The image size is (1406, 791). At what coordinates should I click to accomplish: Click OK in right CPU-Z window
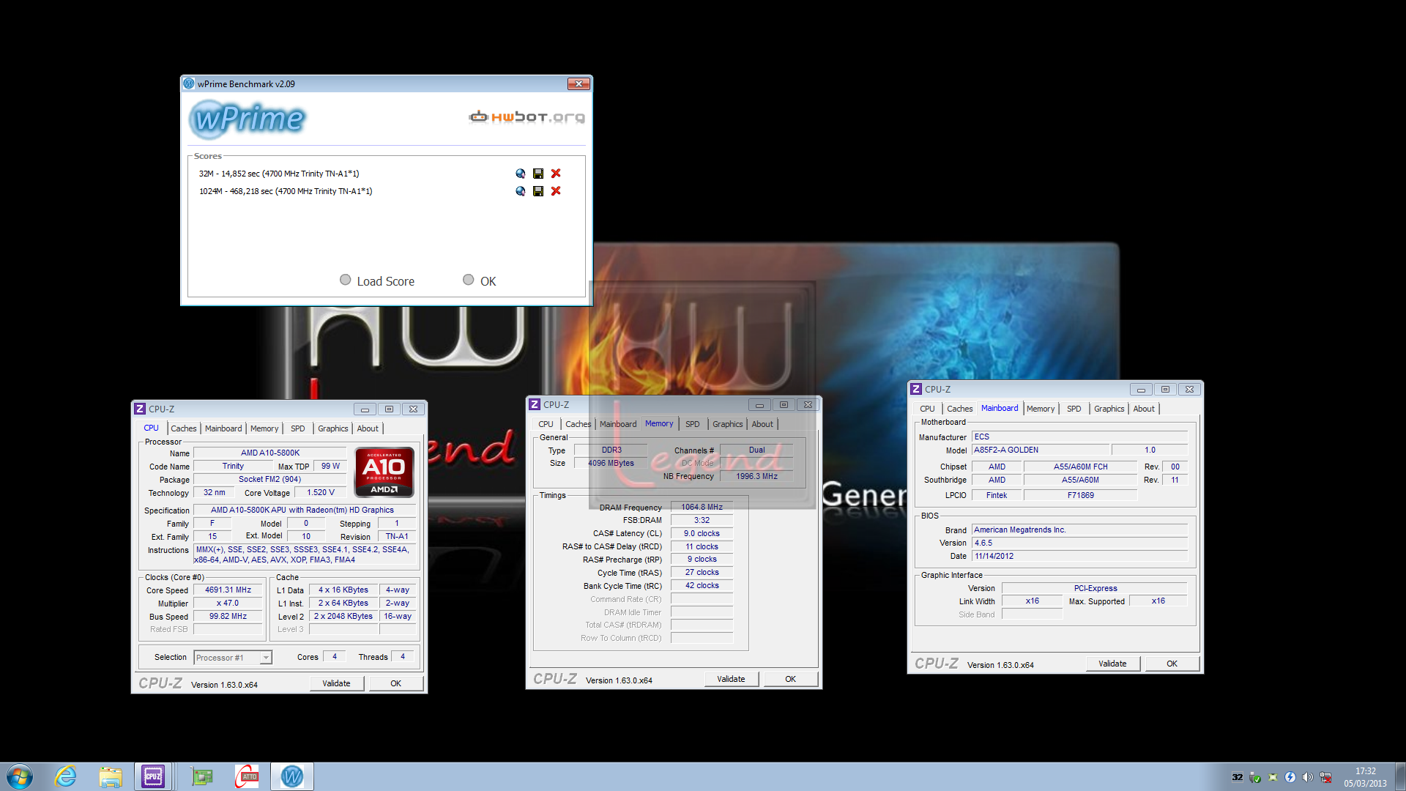[x=1172, y=664]
